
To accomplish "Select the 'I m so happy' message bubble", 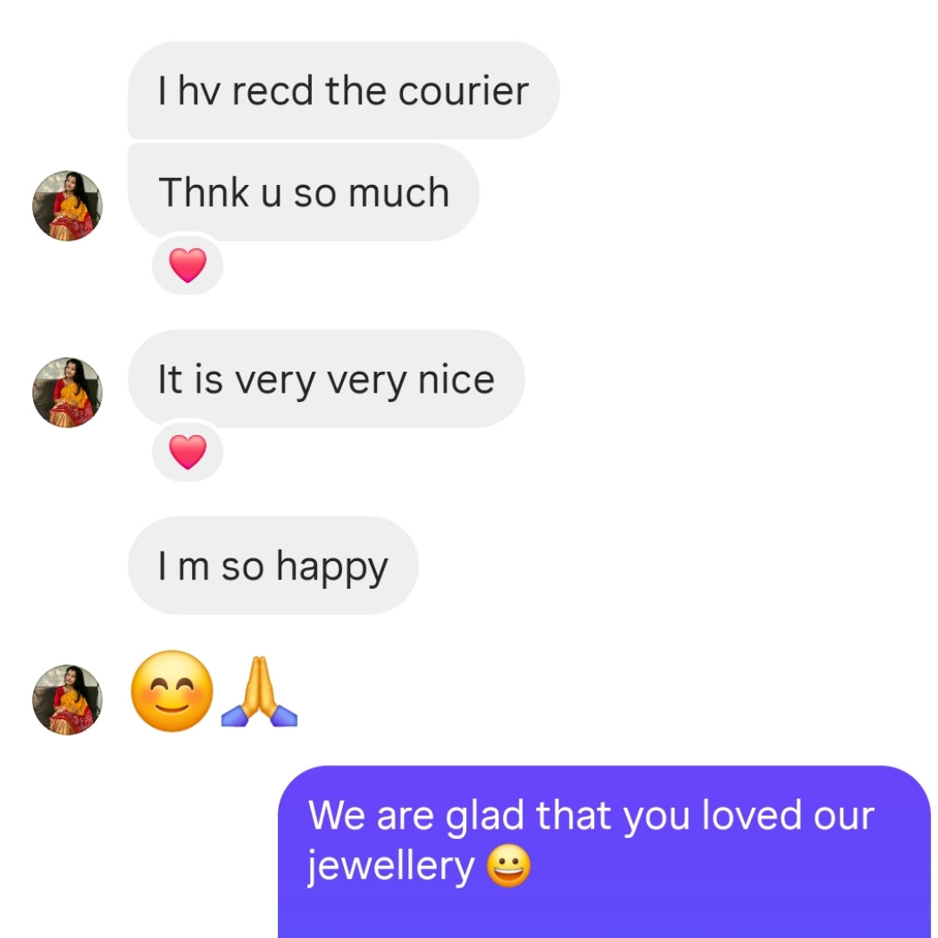I will click(273, 565).
